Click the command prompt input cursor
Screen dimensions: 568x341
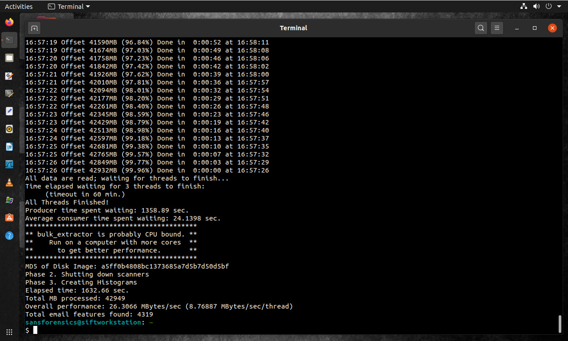35,330
